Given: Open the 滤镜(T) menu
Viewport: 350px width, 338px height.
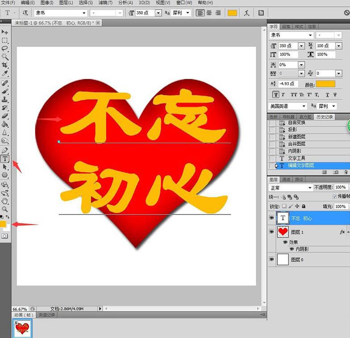Looking at the screenshot, I should [105, 3].
